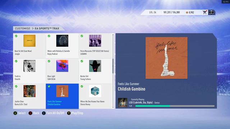Click the green A Select button icon
The image size is (230, 129).
[x=15, y=113]
